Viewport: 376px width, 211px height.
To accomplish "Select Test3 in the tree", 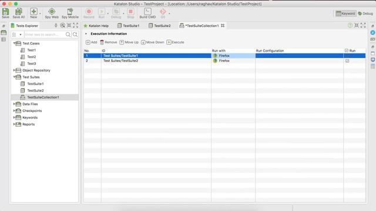I will [x=31, y=63].
